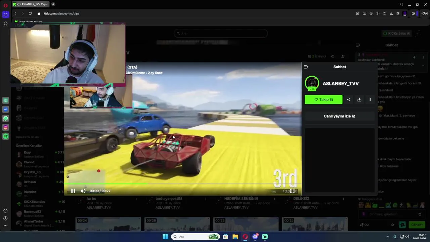Viewport: 430px width, 242px height.
Task: Open options for he he clip
Action: point(137,199)
